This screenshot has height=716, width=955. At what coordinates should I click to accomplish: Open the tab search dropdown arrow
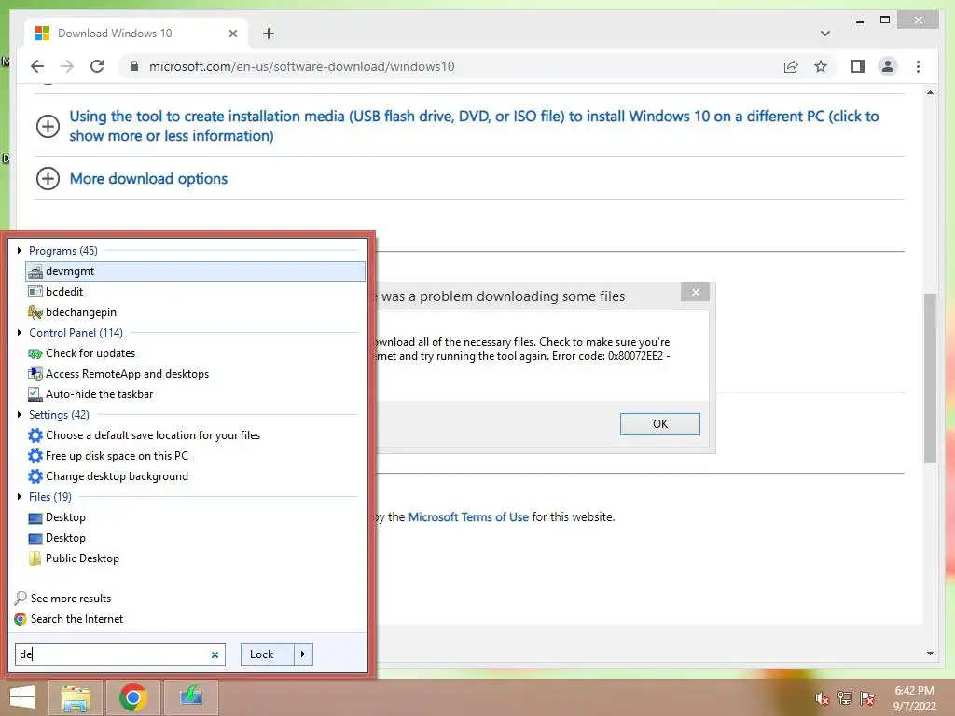pyautogui.click(x=825, y=34)
